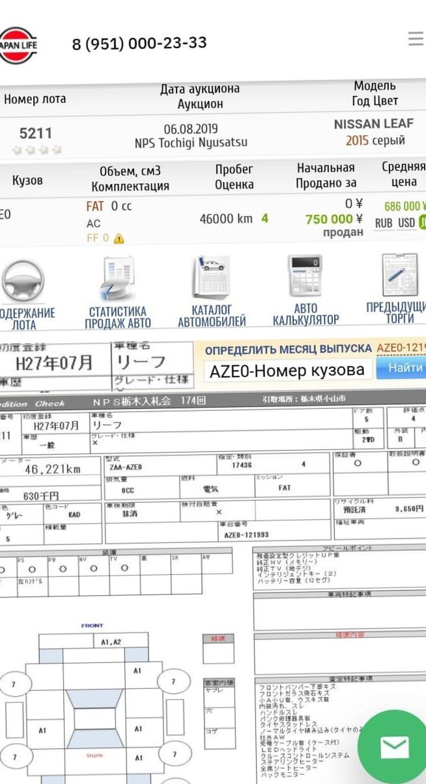Call the phone number 8 (951) 000-23-33
This screenshot has height=784, width=426.
point(139,44)
